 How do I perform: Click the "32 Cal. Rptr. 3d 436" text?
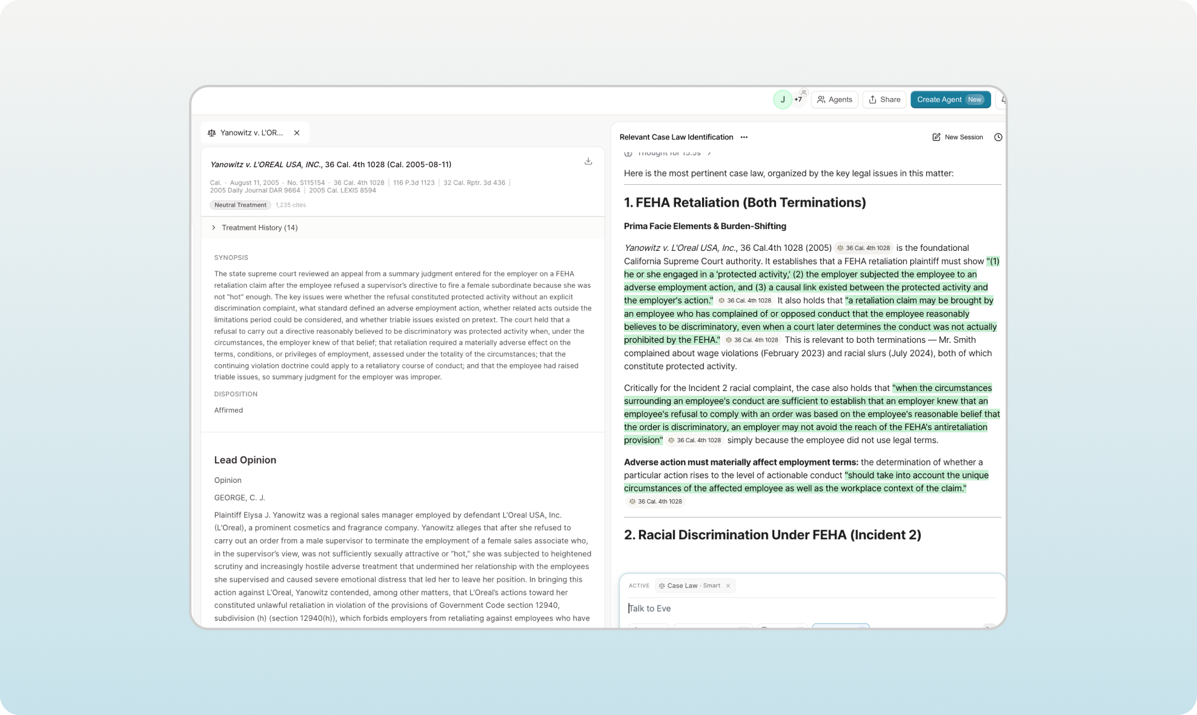tap(474, 182)
